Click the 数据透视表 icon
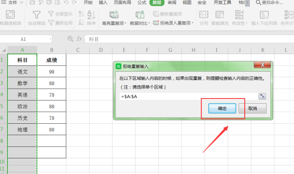This screenshot has width=294, height=174. tap(10, 15)
